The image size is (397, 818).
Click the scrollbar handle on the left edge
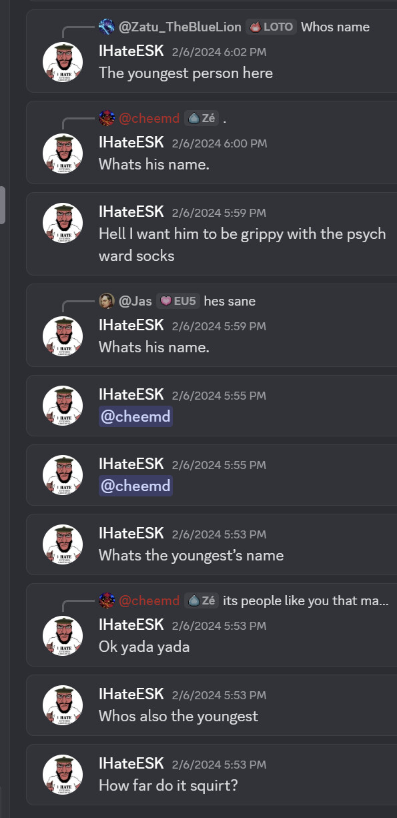(x=3, y=205)
